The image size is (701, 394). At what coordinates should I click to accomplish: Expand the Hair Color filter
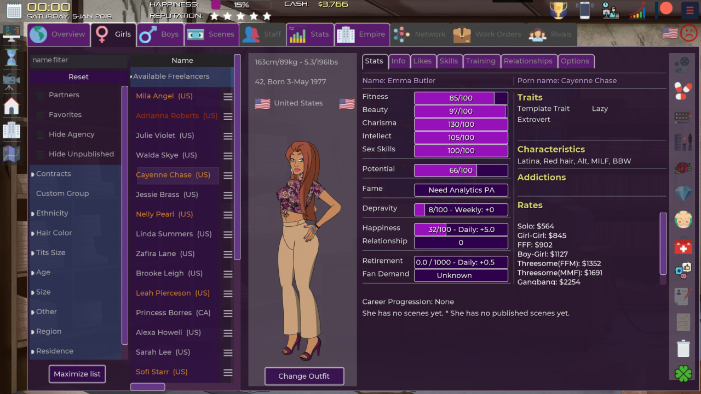click(53, 233)
